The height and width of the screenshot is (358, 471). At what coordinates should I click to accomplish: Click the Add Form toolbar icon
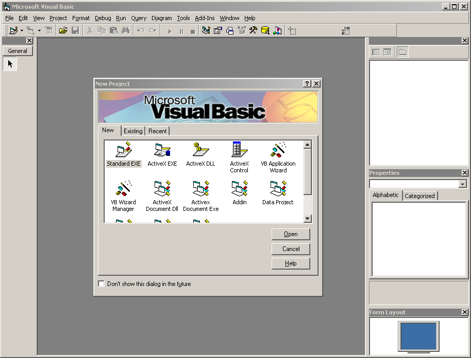pyautogui.click(x=30, y=30)
